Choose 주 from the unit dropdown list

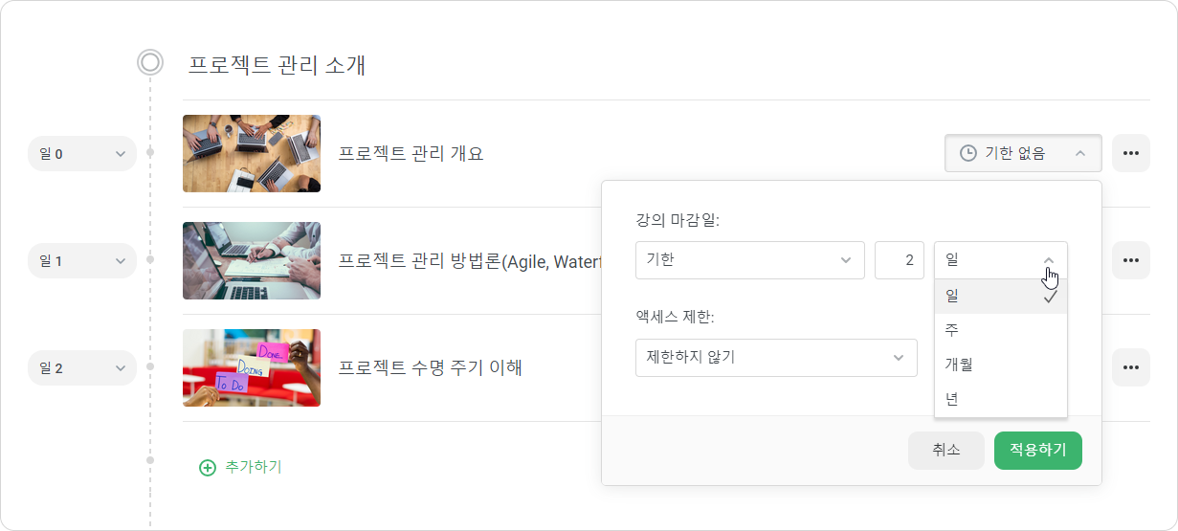tap(1000, 331)
